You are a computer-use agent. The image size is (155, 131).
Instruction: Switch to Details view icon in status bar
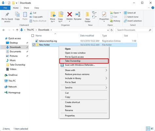[x=148, y=129]
